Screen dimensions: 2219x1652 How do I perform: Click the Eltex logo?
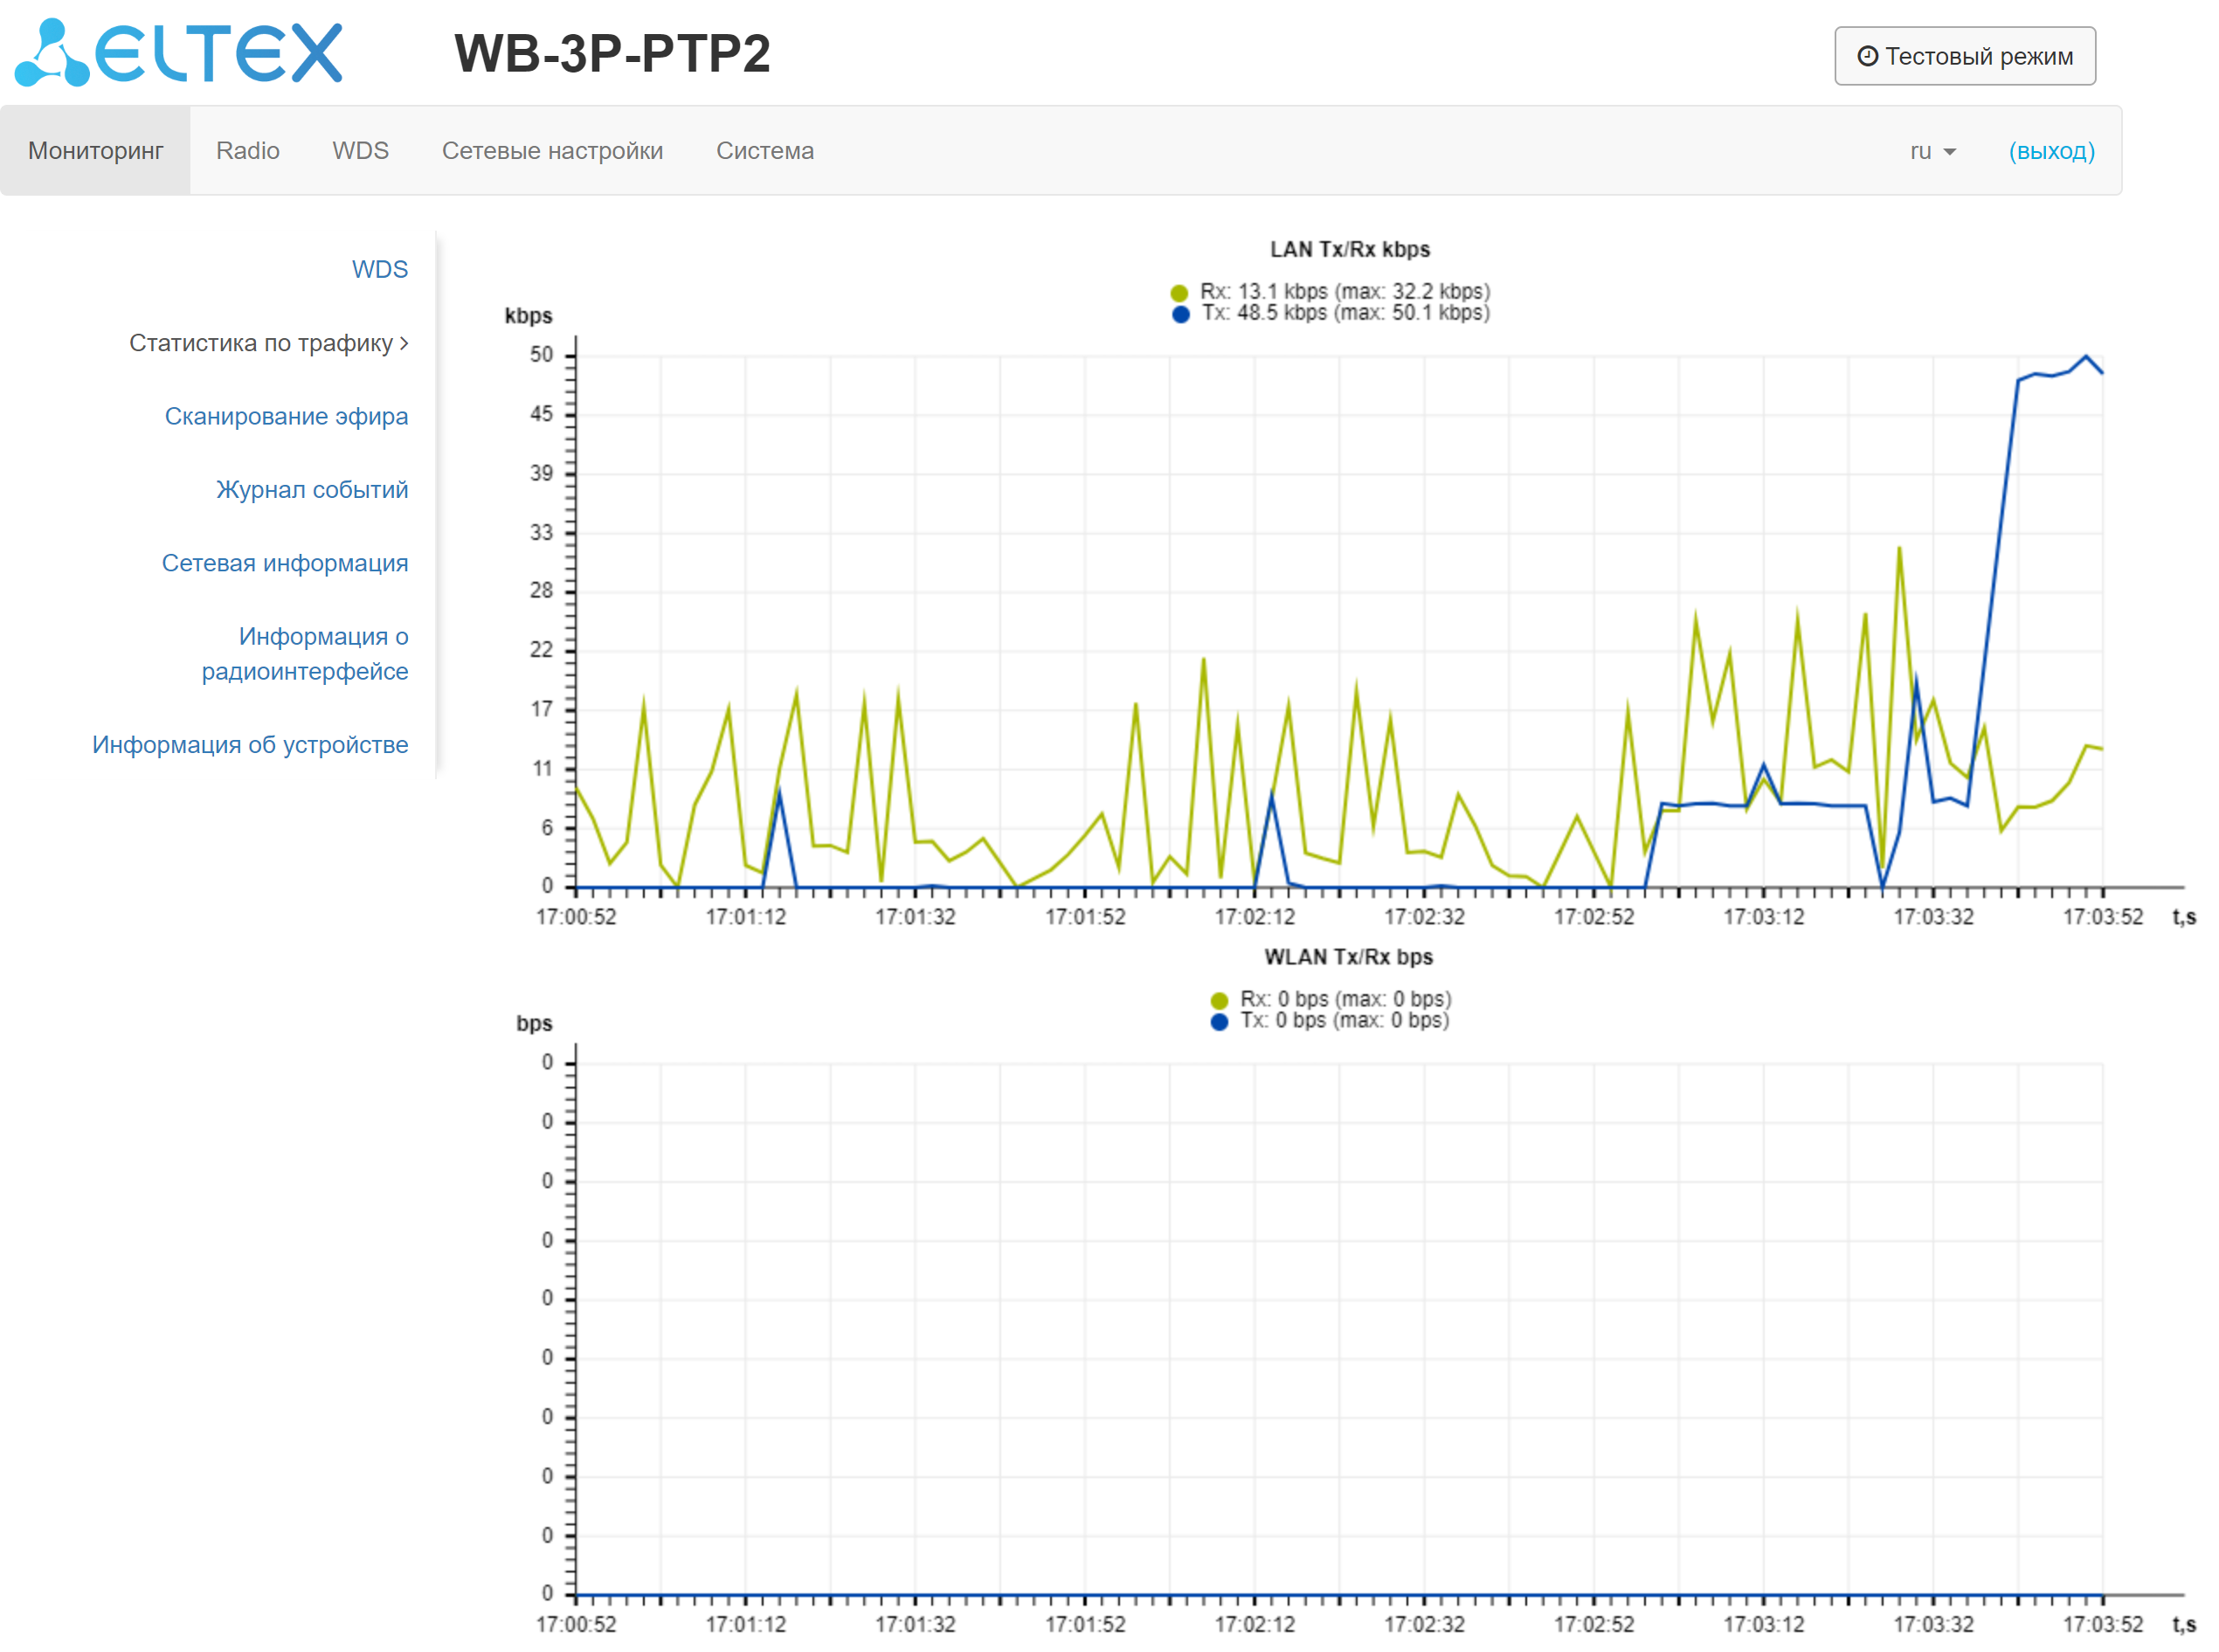(178, 52)
